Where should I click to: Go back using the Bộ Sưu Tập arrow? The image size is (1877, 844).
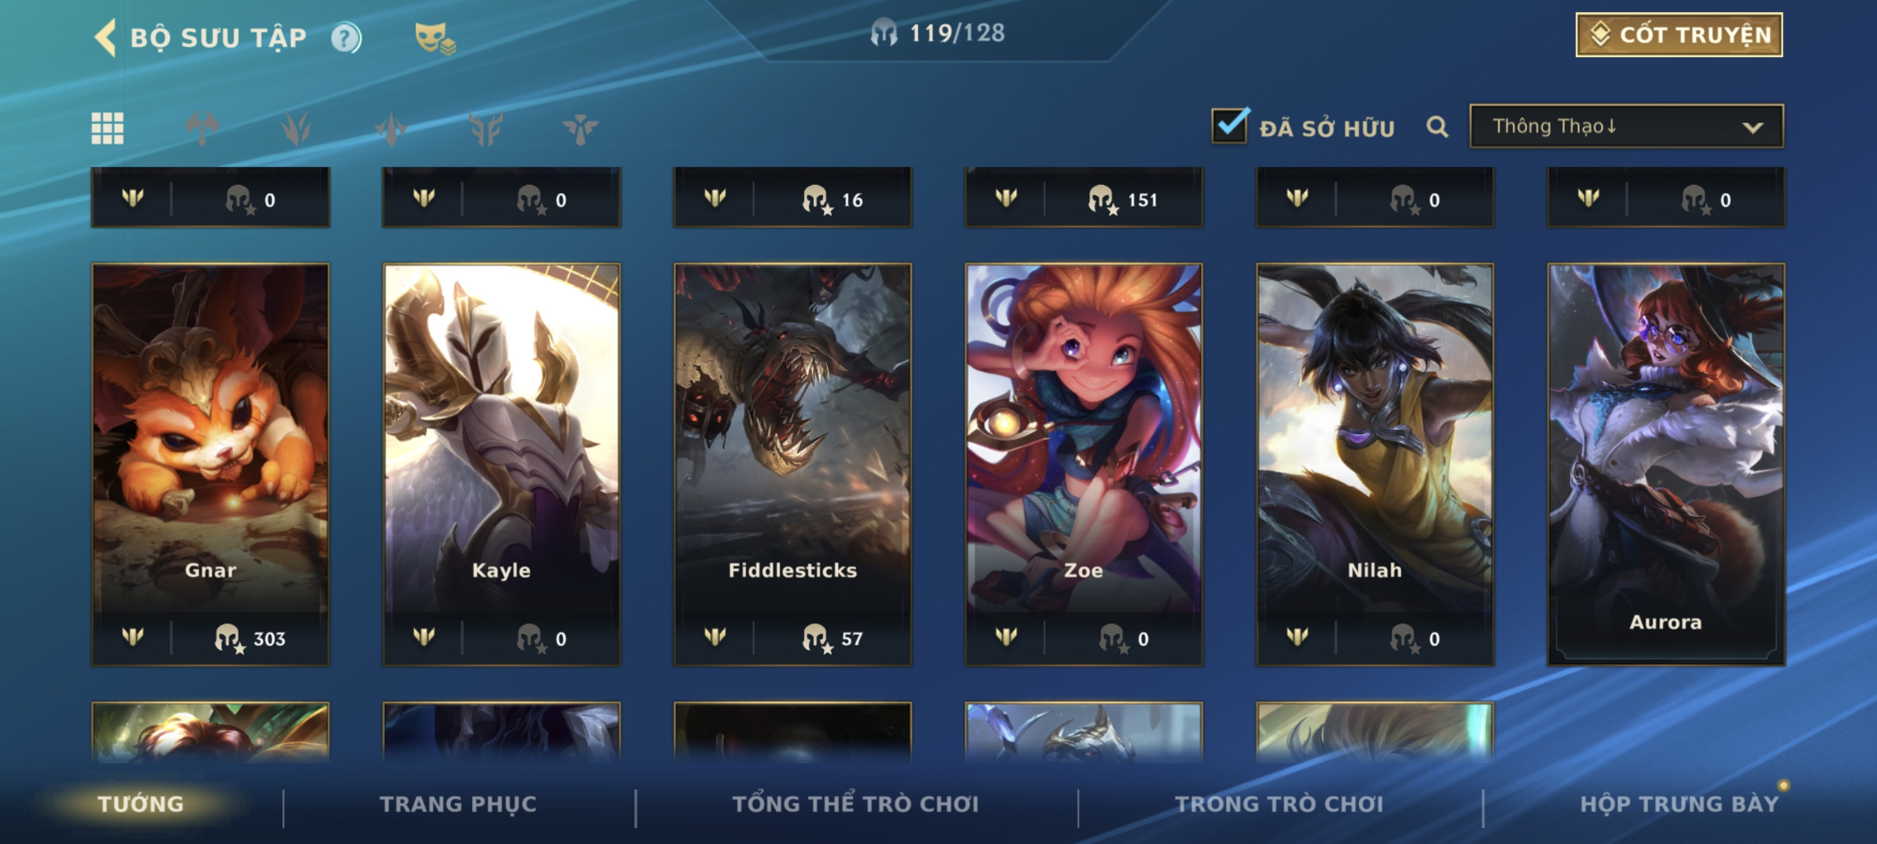pyautogui.click(x=106, y=38)
